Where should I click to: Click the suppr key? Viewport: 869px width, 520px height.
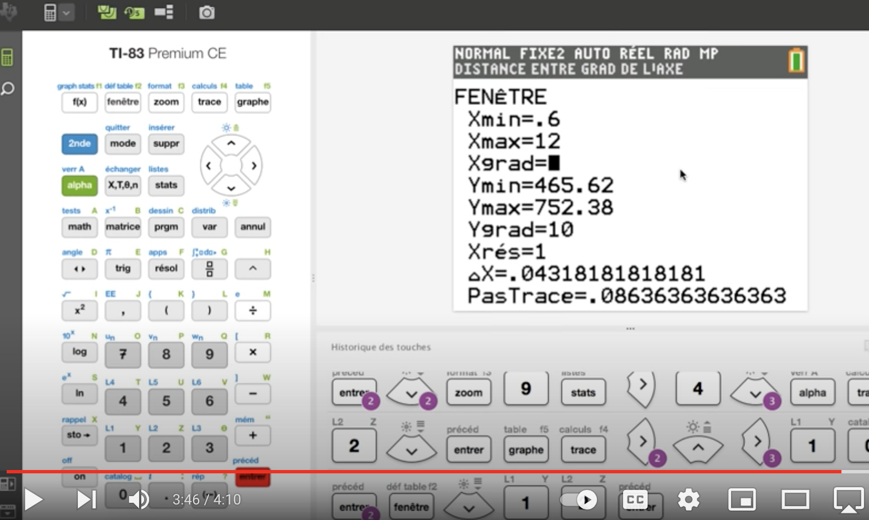point(166,144)
